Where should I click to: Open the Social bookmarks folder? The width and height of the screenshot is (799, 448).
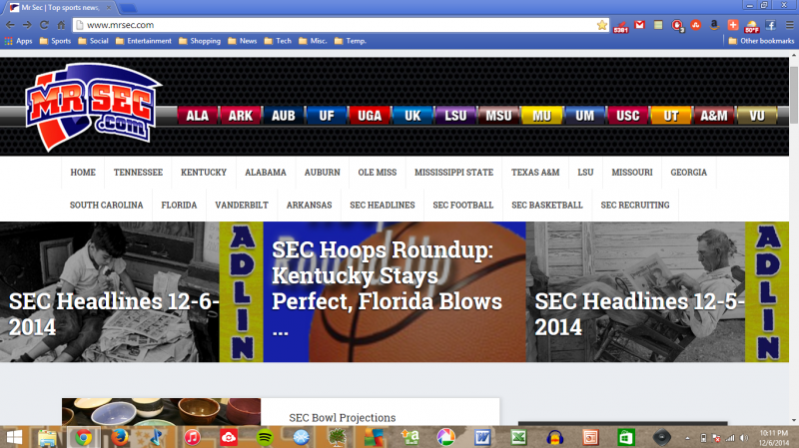93,41
